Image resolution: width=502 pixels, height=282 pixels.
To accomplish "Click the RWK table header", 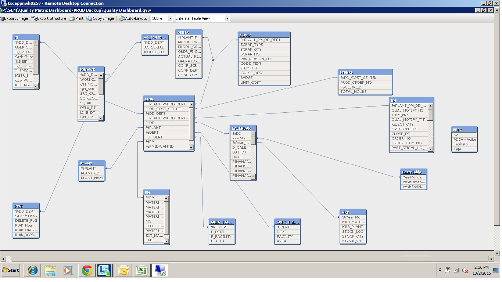I will (x=26, y=206).
